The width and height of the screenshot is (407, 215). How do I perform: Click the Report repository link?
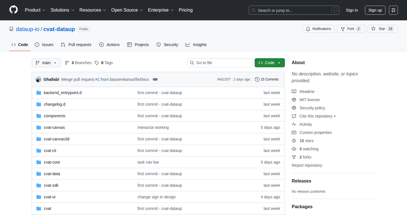click(x=307, y=165)
